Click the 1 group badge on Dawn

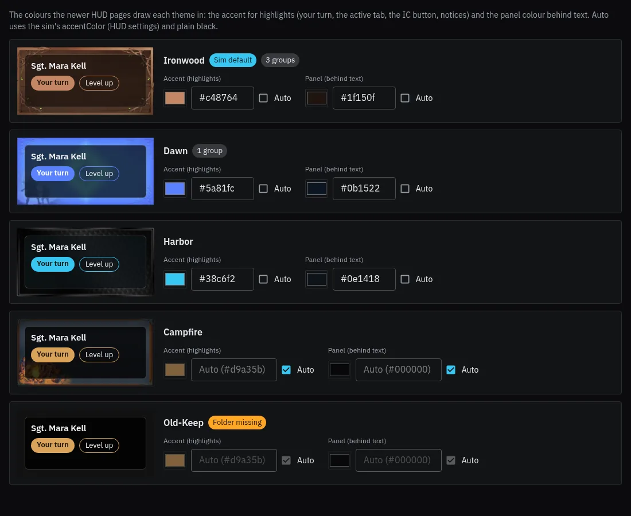[209, 150]
